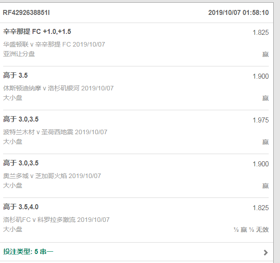Select bet reference RF4292638851I
The height and width of the screenshot is (263, 280).
pyautogui.click(x=26, y=13)
